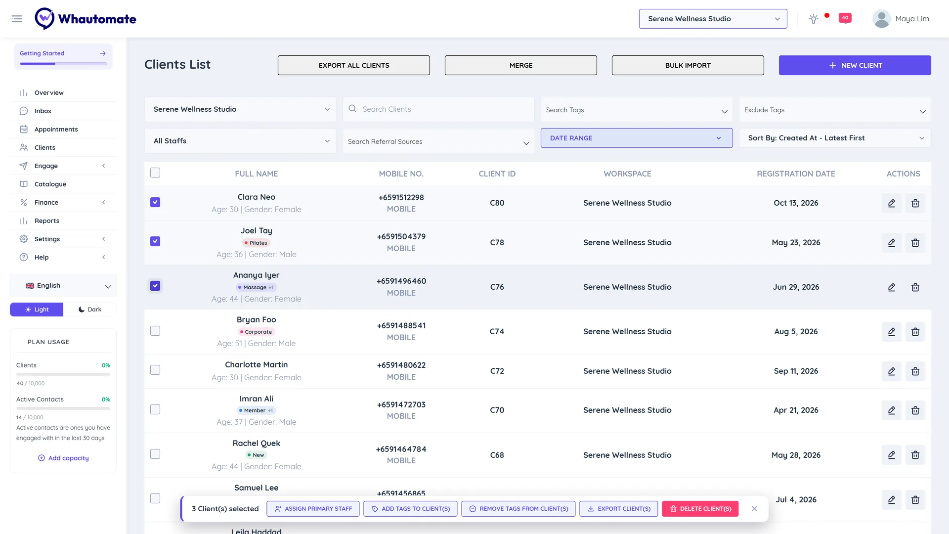949x534 pixels.
Task: Delete Imran Ali with trash icon
Action: tap(915, 410)
